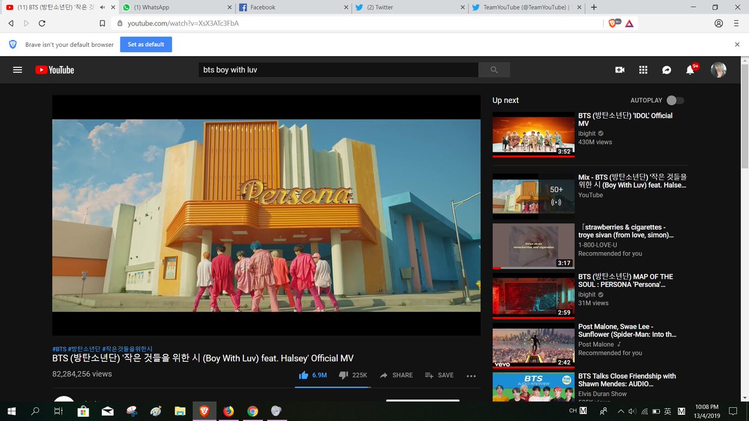The width and height of the screenshot is (749, 421).
Task: Reload the page
Action: (x=42, y=23)
